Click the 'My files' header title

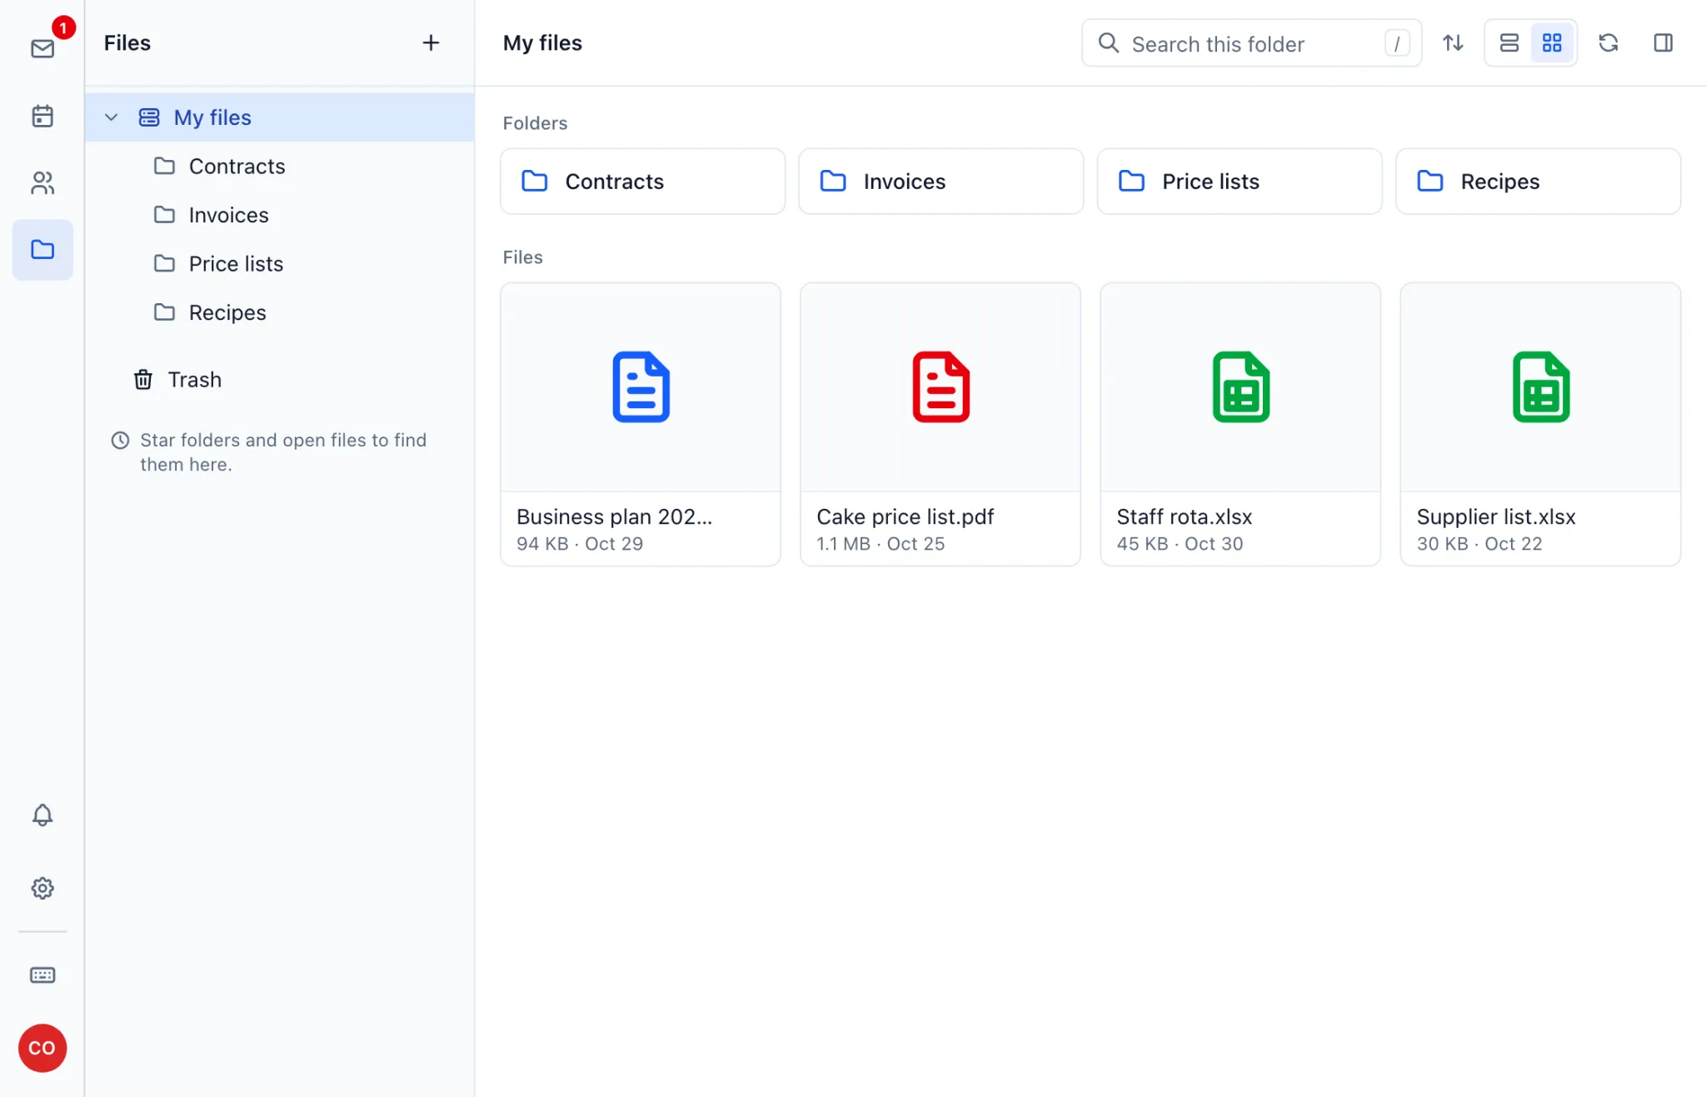pyautogui.click(x=542, y=43)
